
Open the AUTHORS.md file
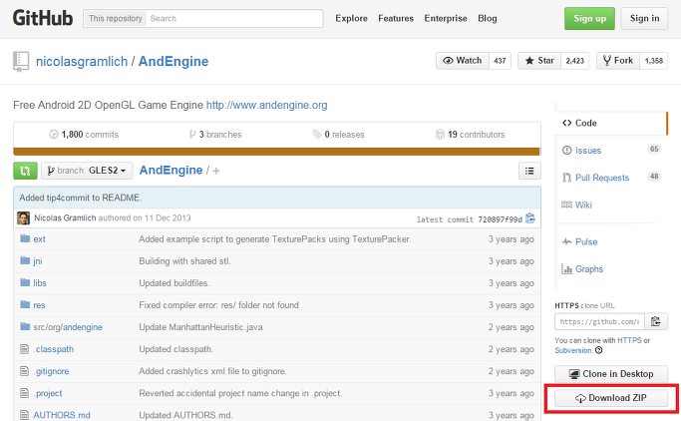pyautogui.click(x=62, y=415)
